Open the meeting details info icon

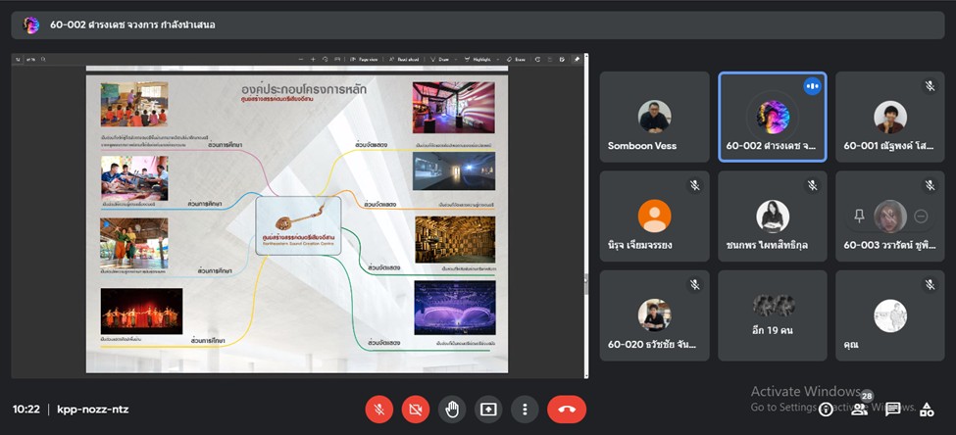pyautogui.click(x=826, y=410)
